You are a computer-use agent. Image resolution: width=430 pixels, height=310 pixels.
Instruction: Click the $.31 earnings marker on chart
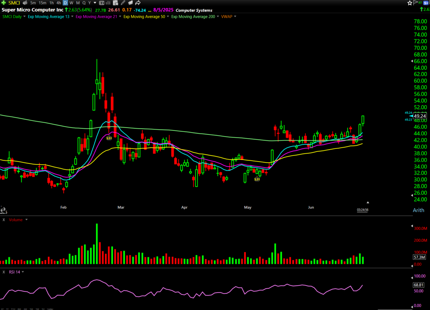(257, 179)
